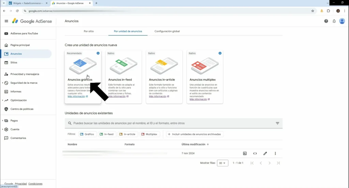Click the Google AdSense logo

click(32, 21)
